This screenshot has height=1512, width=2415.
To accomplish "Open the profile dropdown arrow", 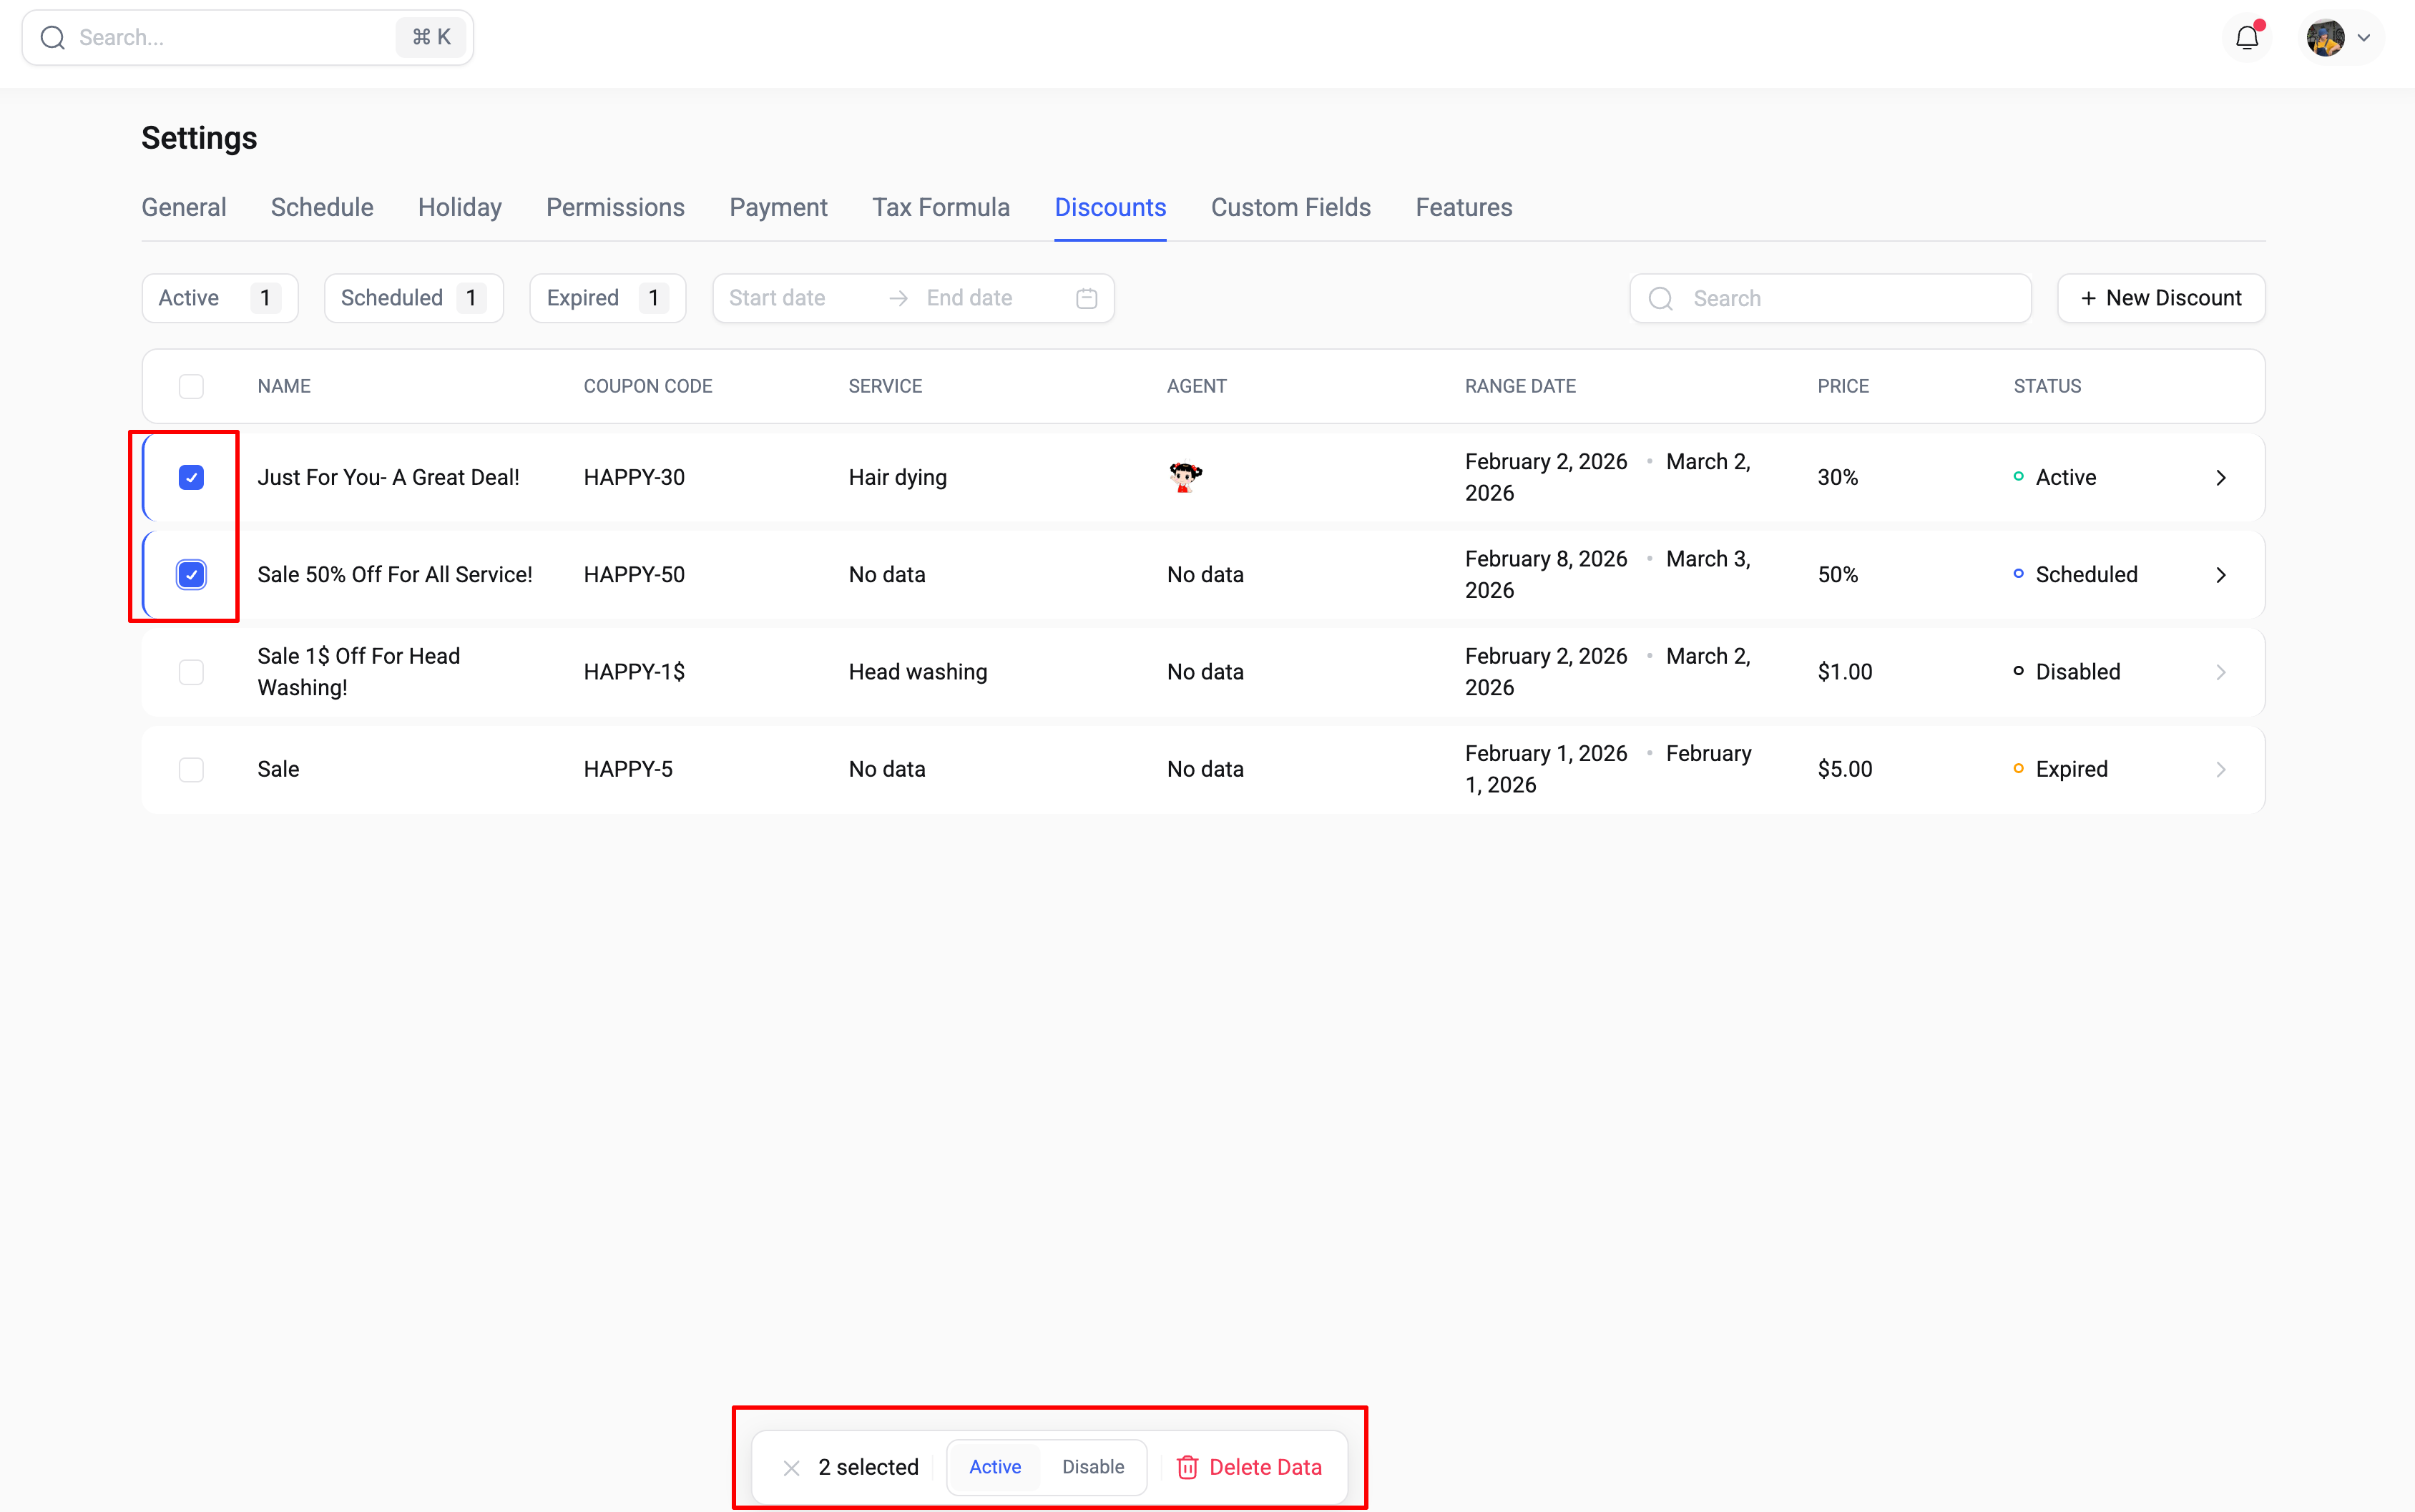I will (x=2364, y=38).
